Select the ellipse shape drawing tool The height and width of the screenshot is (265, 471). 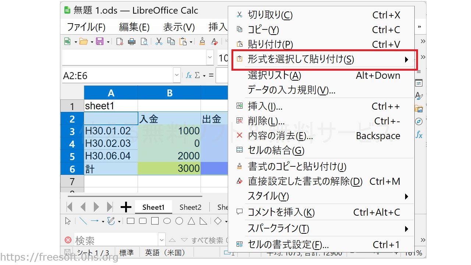pyautogui.click(x=167, y=221)
